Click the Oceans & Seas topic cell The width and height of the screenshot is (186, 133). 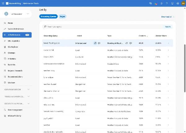113,64
